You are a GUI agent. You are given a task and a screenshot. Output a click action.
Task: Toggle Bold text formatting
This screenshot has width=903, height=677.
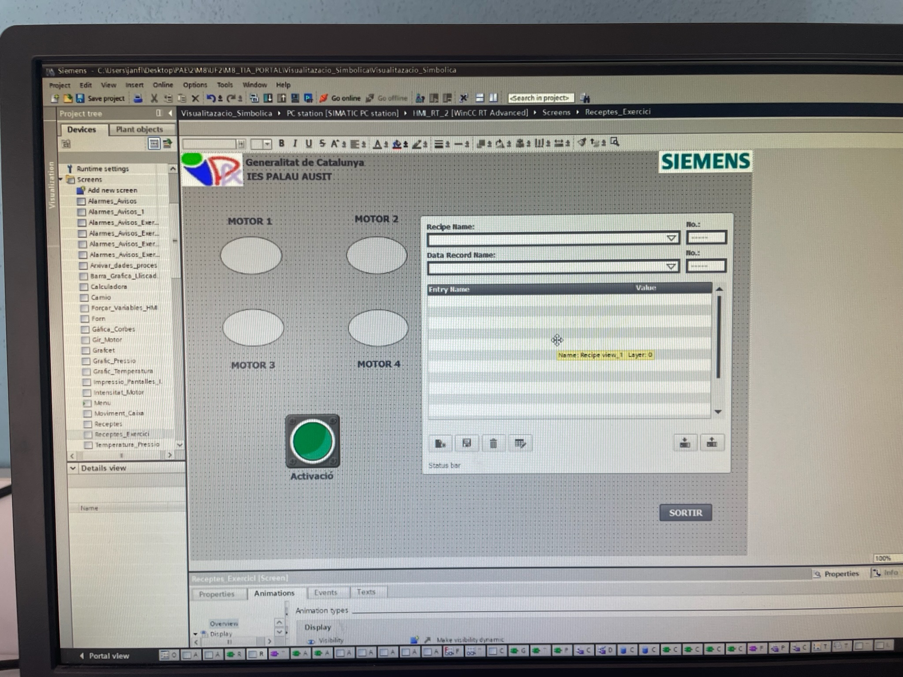282,144
